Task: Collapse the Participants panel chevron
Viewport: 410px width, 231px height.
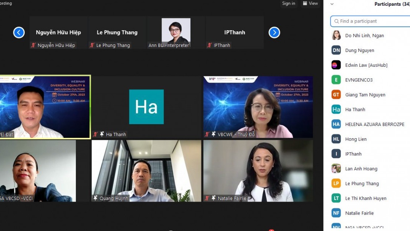Action: point(332,4)
